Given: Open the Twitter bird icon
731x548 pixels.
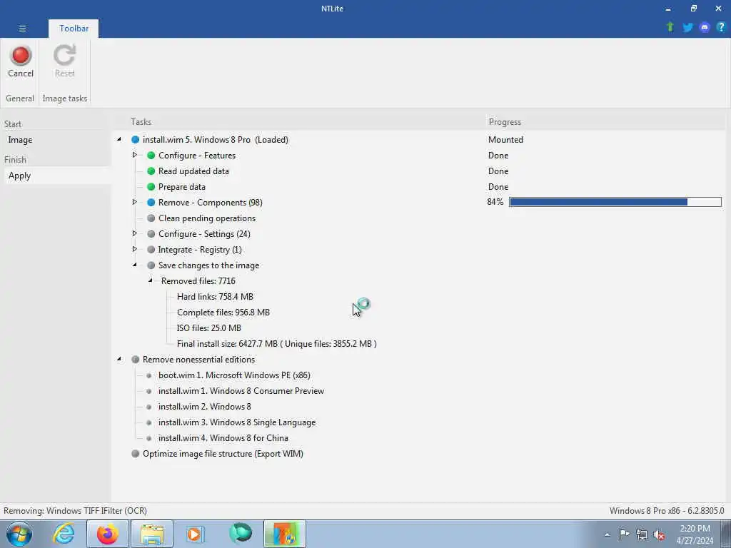Looking at the screenshot, I should tap(687, 27).
